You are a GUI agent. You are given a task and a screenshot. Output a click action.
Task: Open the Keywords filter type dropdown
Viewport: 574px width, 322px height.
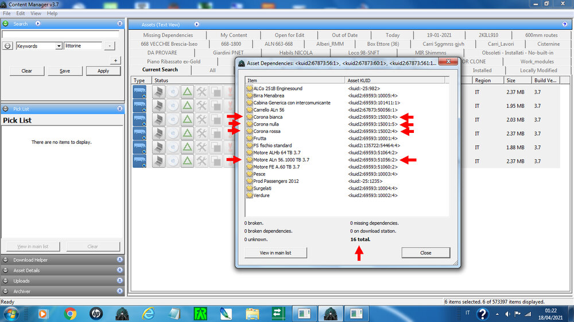tap(59, 46)
